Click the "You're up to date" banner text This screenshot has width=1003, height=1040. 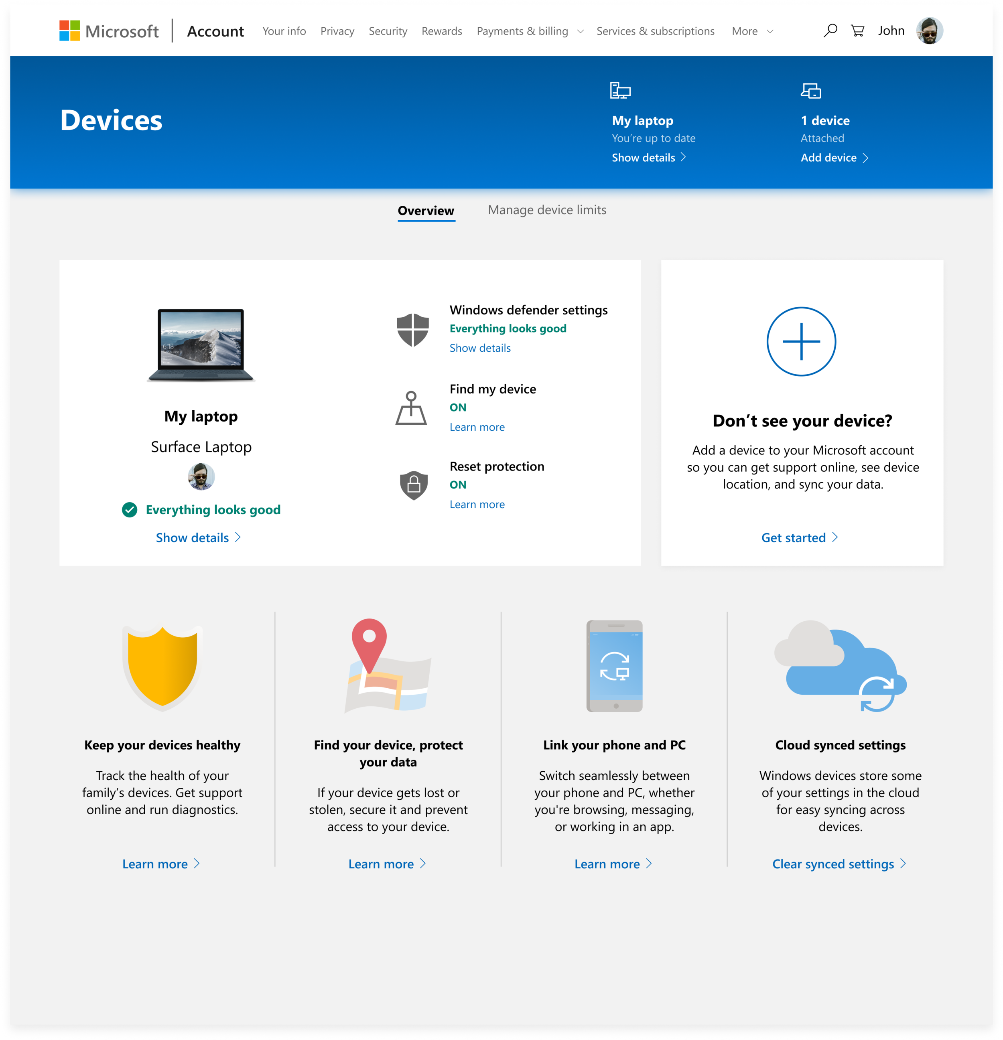[653, 138]
